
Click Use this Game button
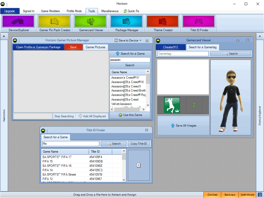130,115
